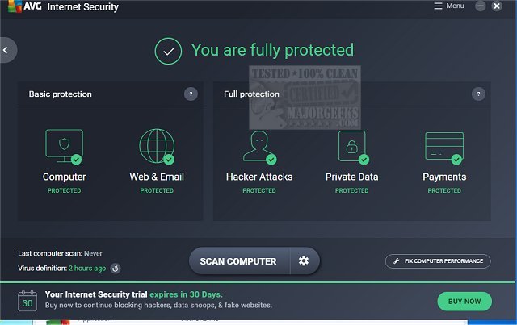Expand the left side panel arrow
The image size is (517, 325).
point(6,50)
